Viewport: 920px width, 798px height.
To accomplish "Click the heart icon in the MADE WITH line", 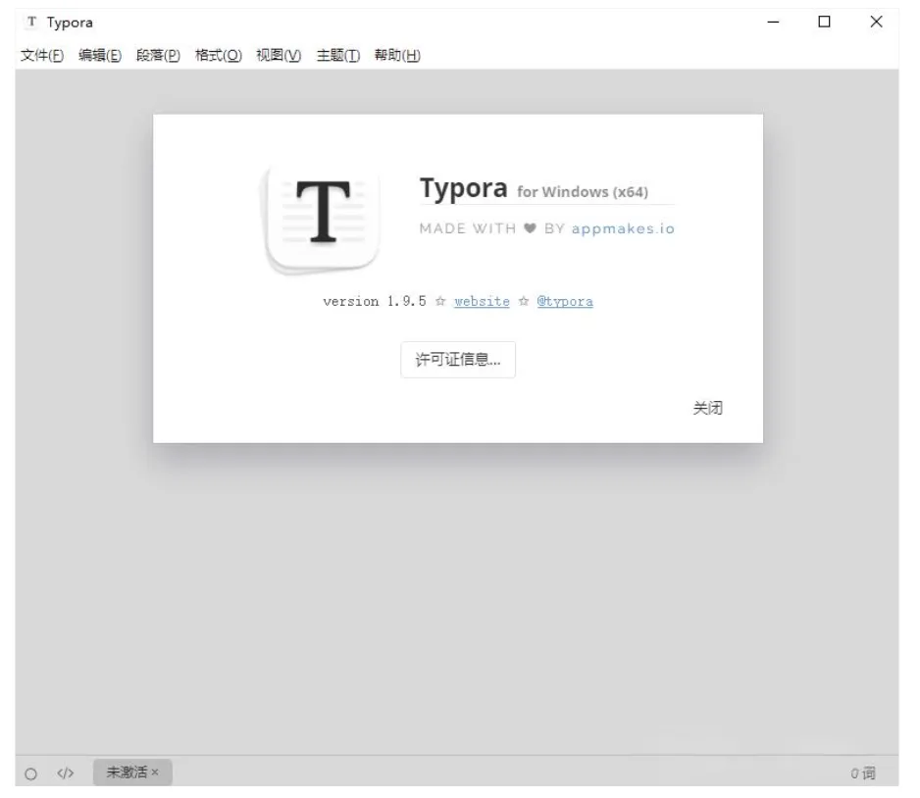I will point(530,228).
